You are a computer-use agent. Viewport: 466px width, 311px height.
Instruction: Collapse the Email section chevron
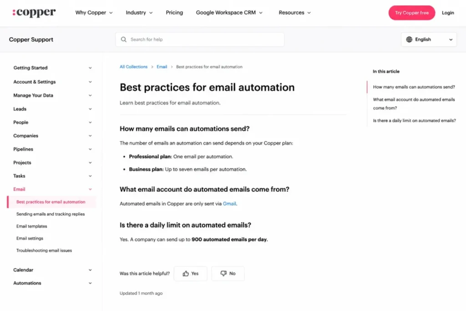point(90,189)
